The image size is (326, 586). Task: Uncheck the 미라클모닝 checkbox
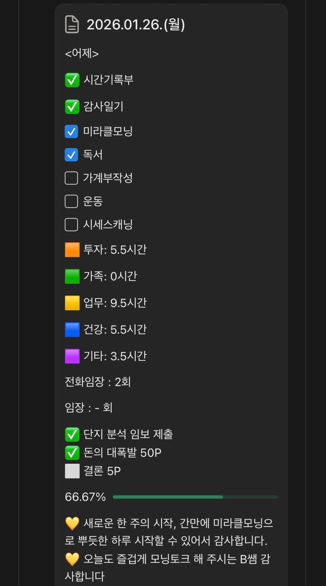tap(71, 132)
